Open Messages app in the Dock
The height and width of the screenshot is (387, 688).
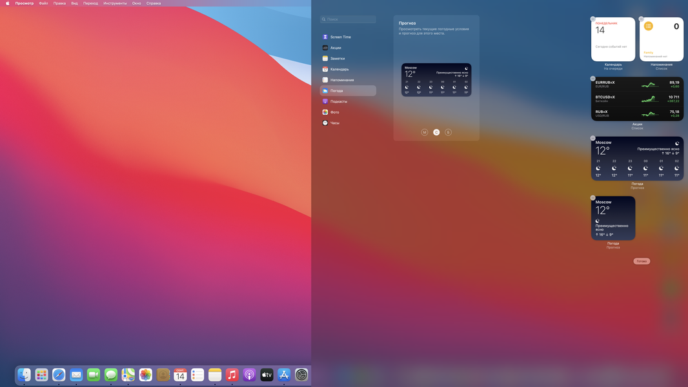[110, 375]
